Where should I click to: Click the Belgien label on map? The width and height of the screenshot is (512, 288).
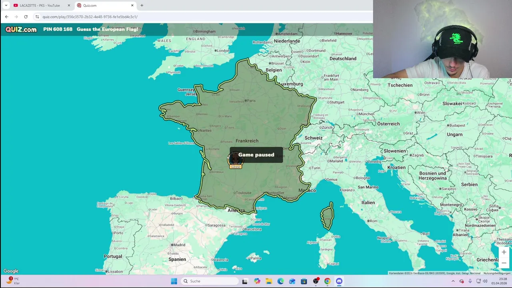[274, 70]
